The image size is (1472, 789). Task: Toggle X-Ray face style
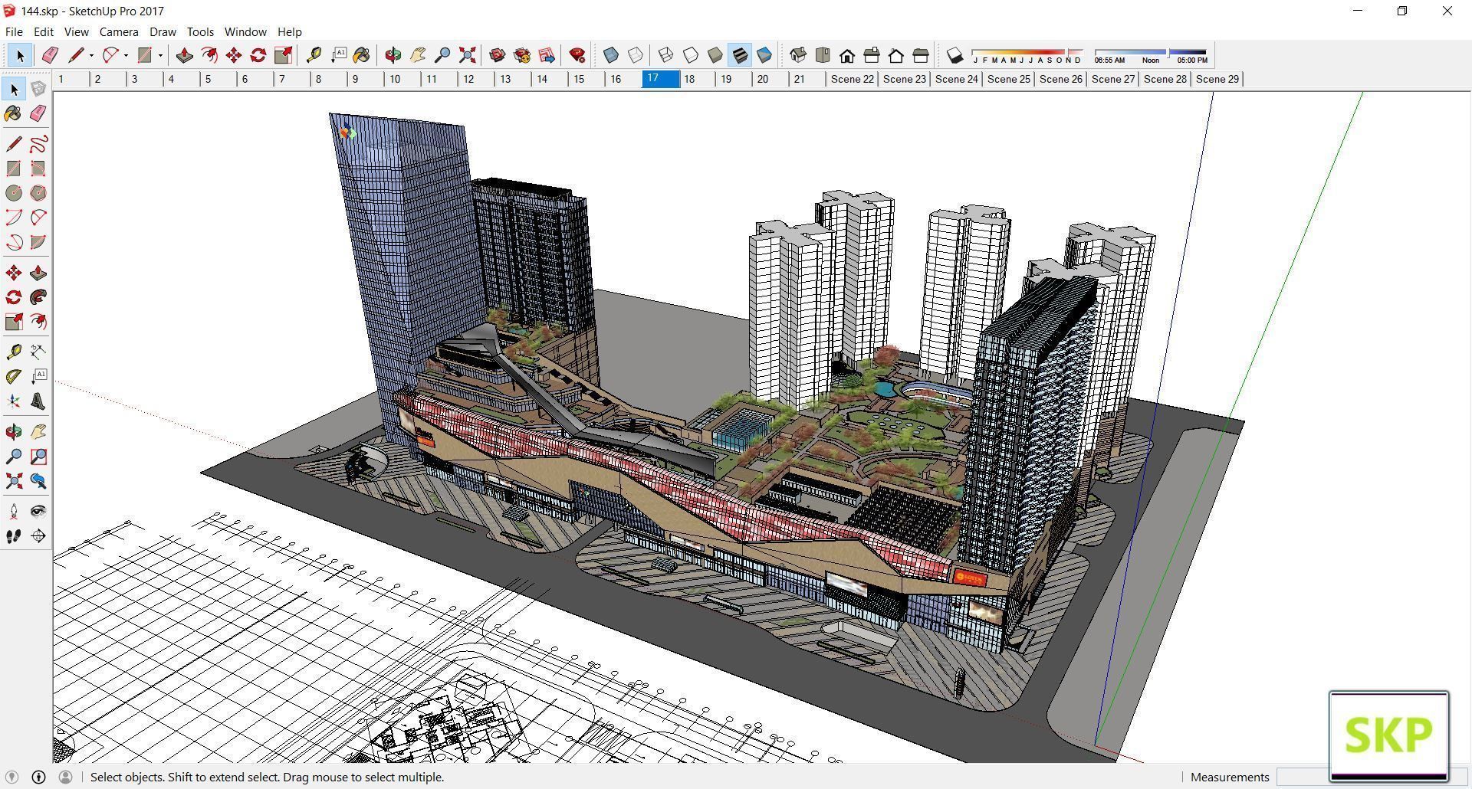(x=611, y=55)
